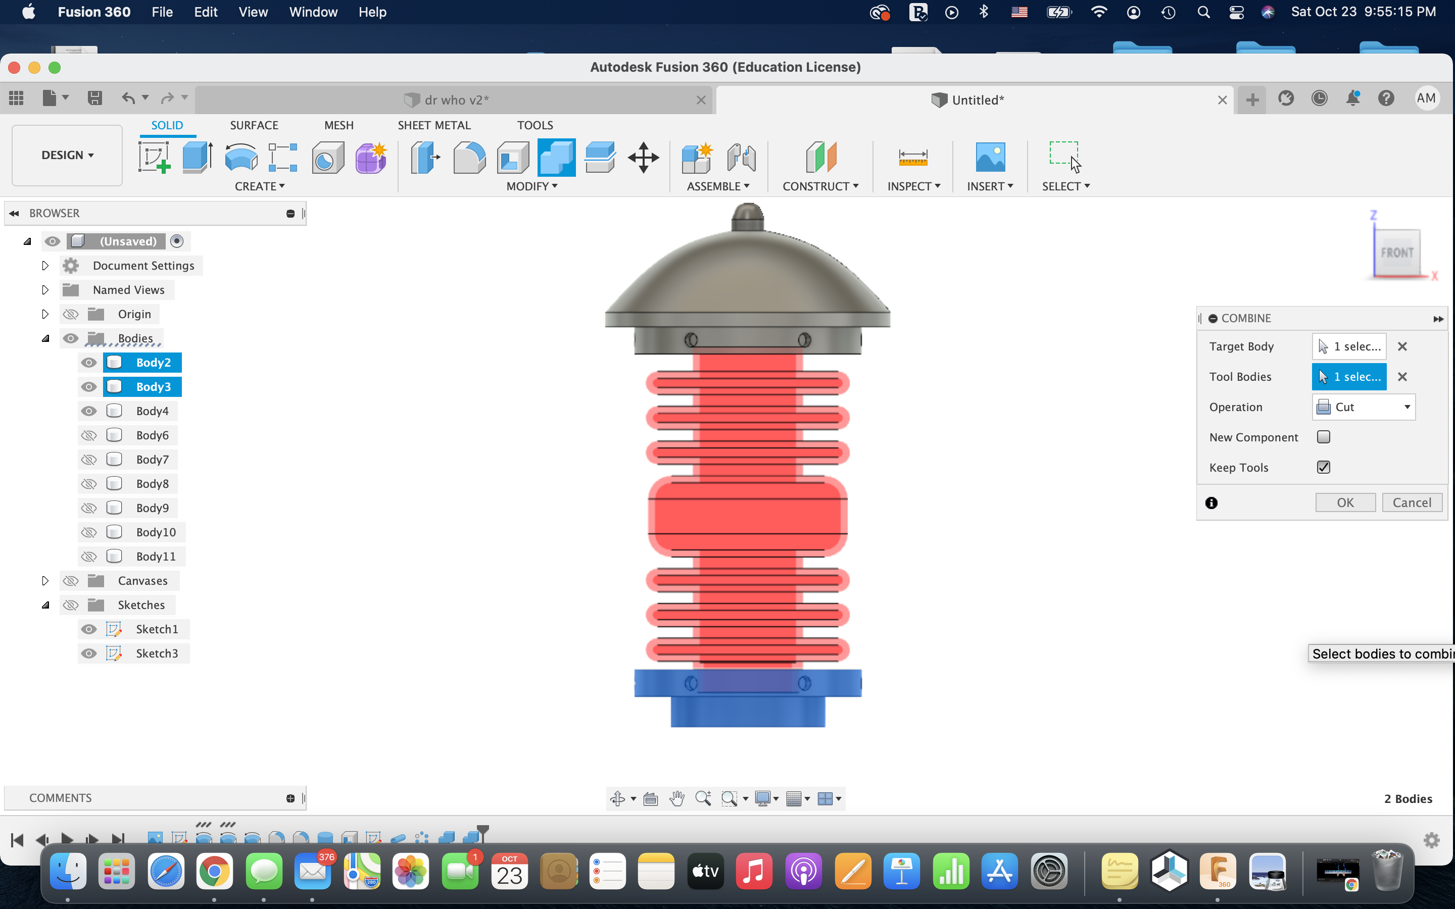Open the Measure tool under Inspect
The height and width of the screenshot is (909, 1455).
pos(913,158)
